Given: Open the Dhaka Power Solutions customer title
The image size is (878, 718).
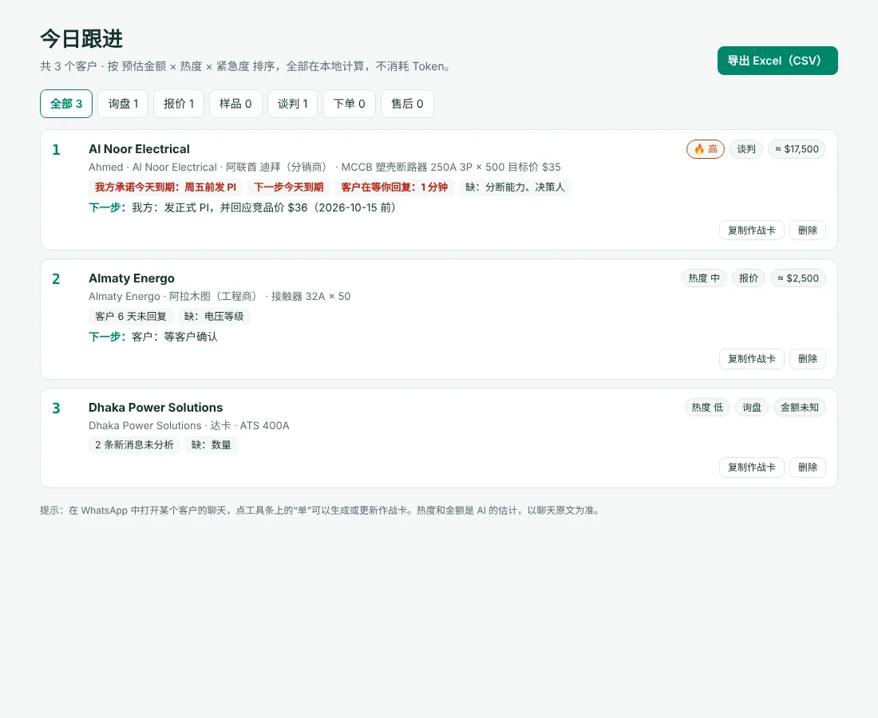Looking at the screenshot, I should click(x=156, y=408).
